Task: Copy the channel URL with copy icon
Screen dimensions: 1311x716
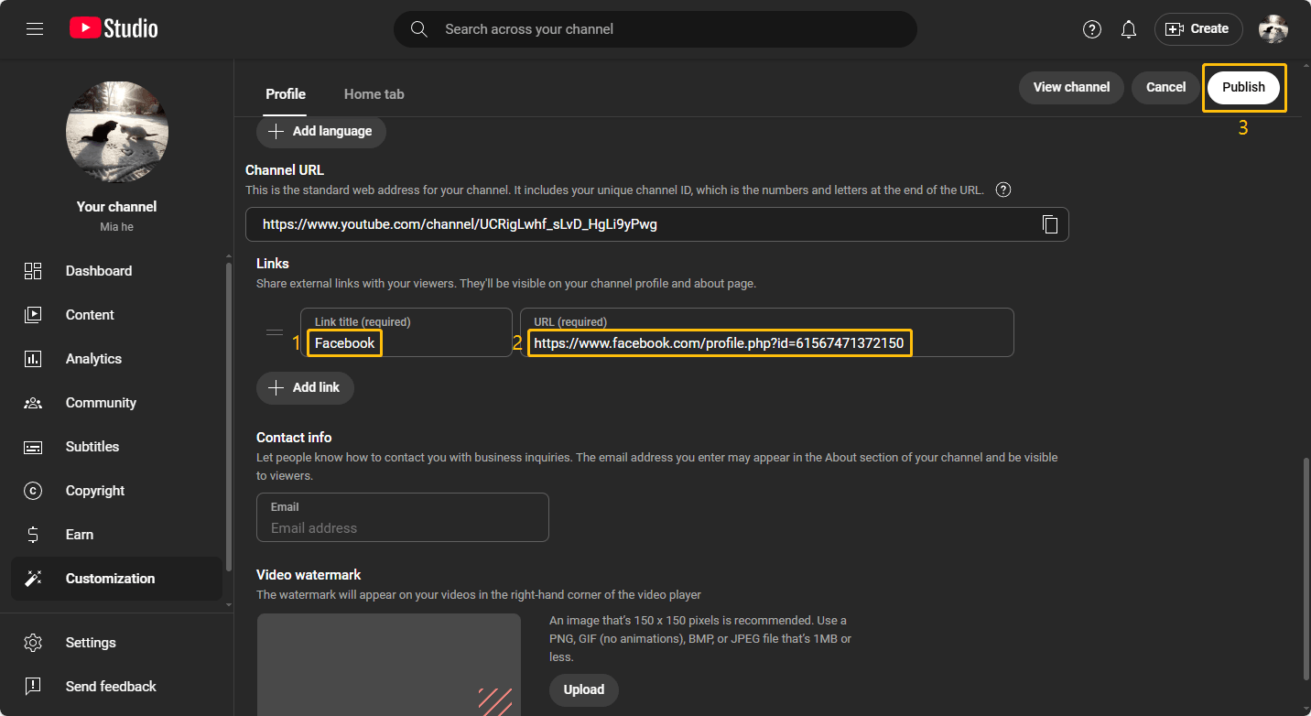Action: point(1050,224)
